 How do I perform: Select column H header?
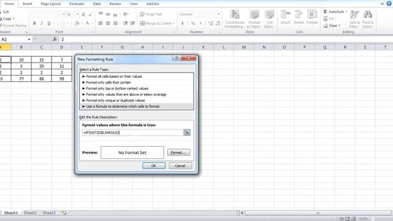pyautogui.click(x=142, y=47)
